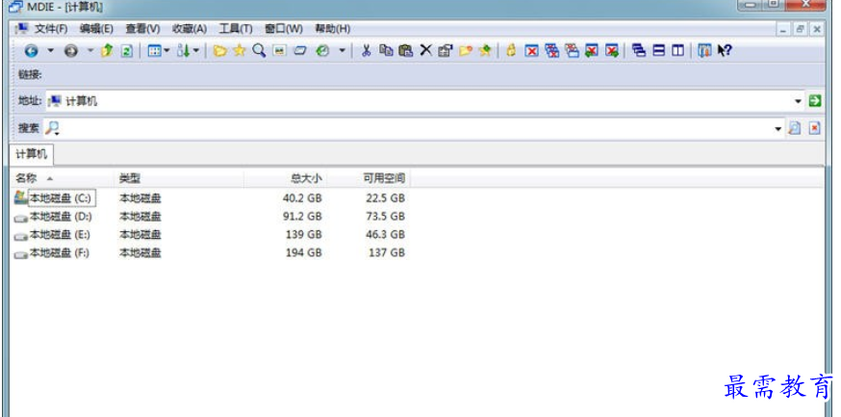The width and height of the screenshot is (841, 417).
Task: Click the green history clock icon
Action: [322, 51]
